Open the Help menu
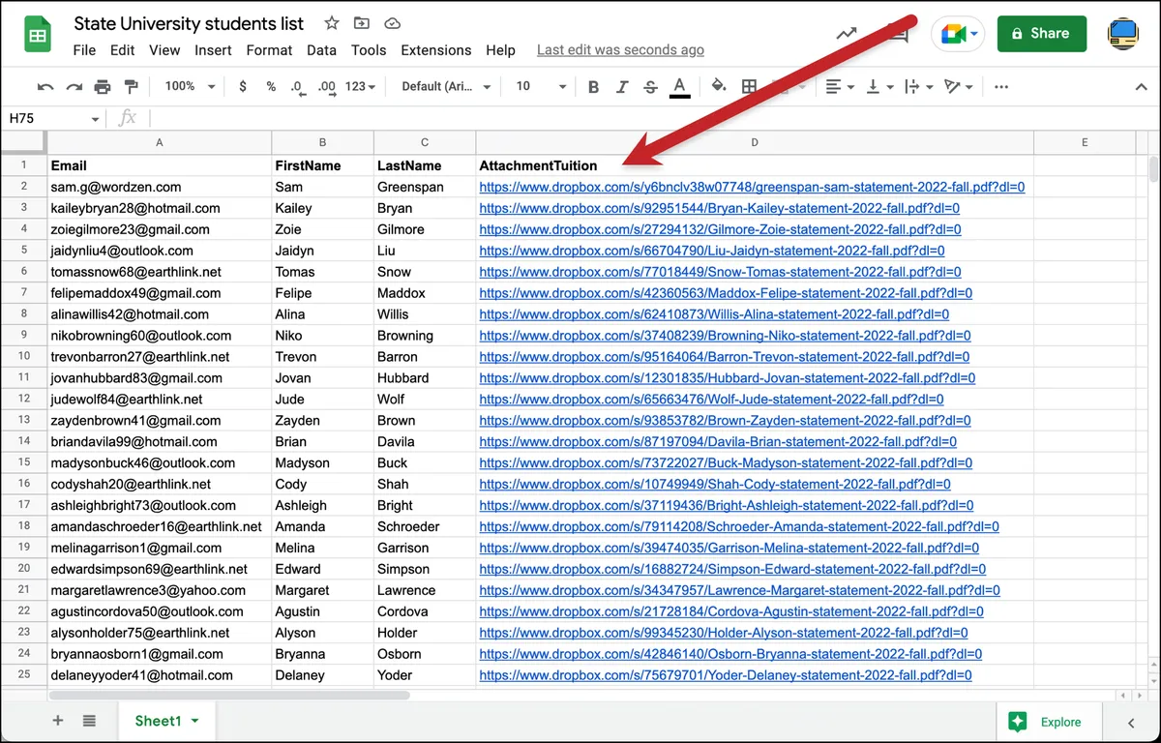Viewport: 1161px width, 743px height. click(500, 50)
